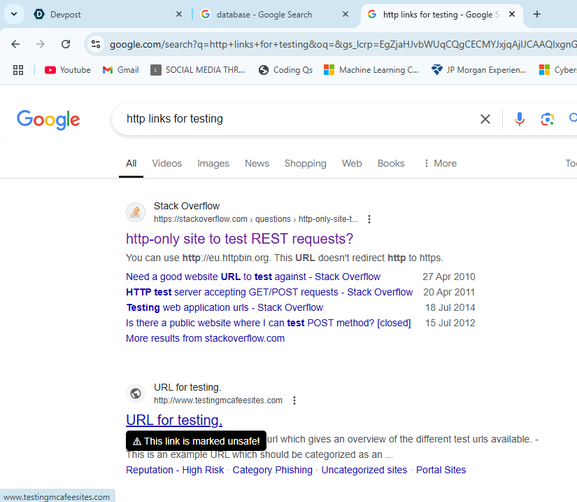Open more options for Stack Overflow result

(x=369, y=220)
